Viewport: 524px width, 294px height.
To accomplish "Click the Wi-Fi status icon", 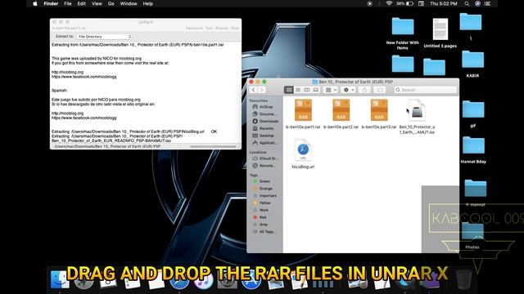I will (389, 3).
